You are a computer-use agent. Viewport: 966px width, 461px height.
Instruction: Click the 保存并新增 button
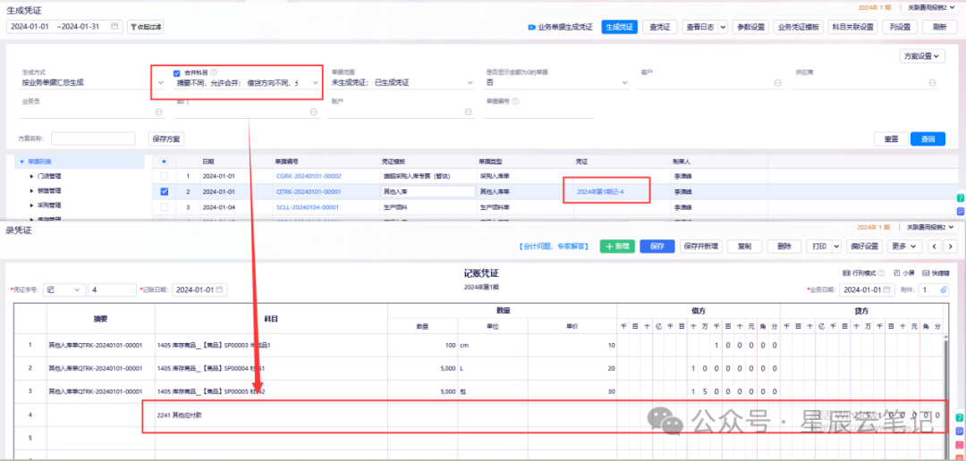click(701, 247)
